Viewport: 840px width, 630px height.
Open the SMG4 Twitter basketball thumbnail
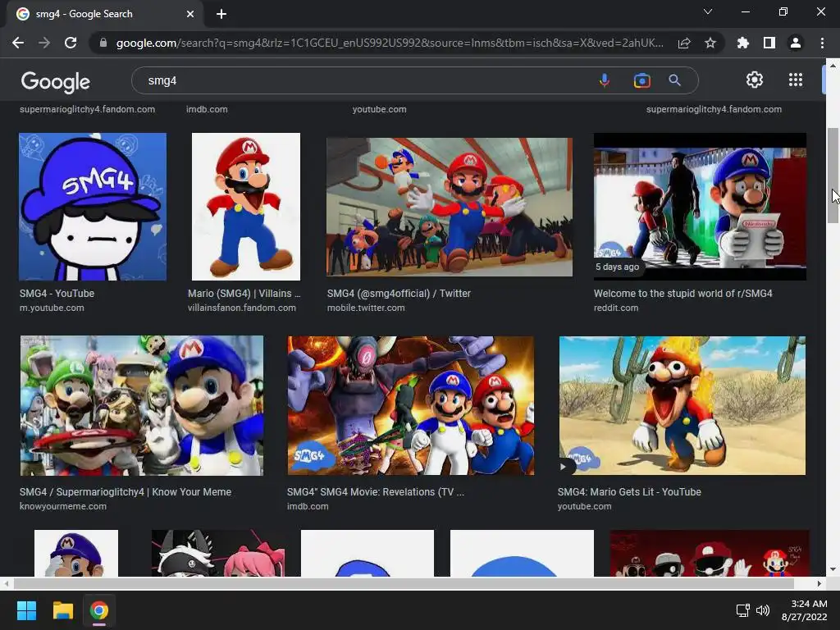(x=450, y=207)
